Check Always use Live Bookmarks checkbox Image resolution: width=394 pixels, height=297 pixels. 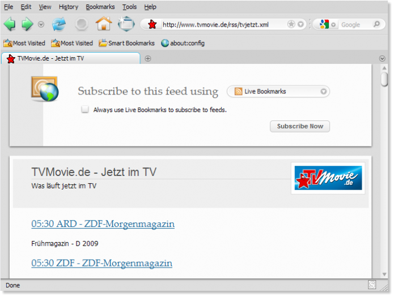tap(85, 109)
